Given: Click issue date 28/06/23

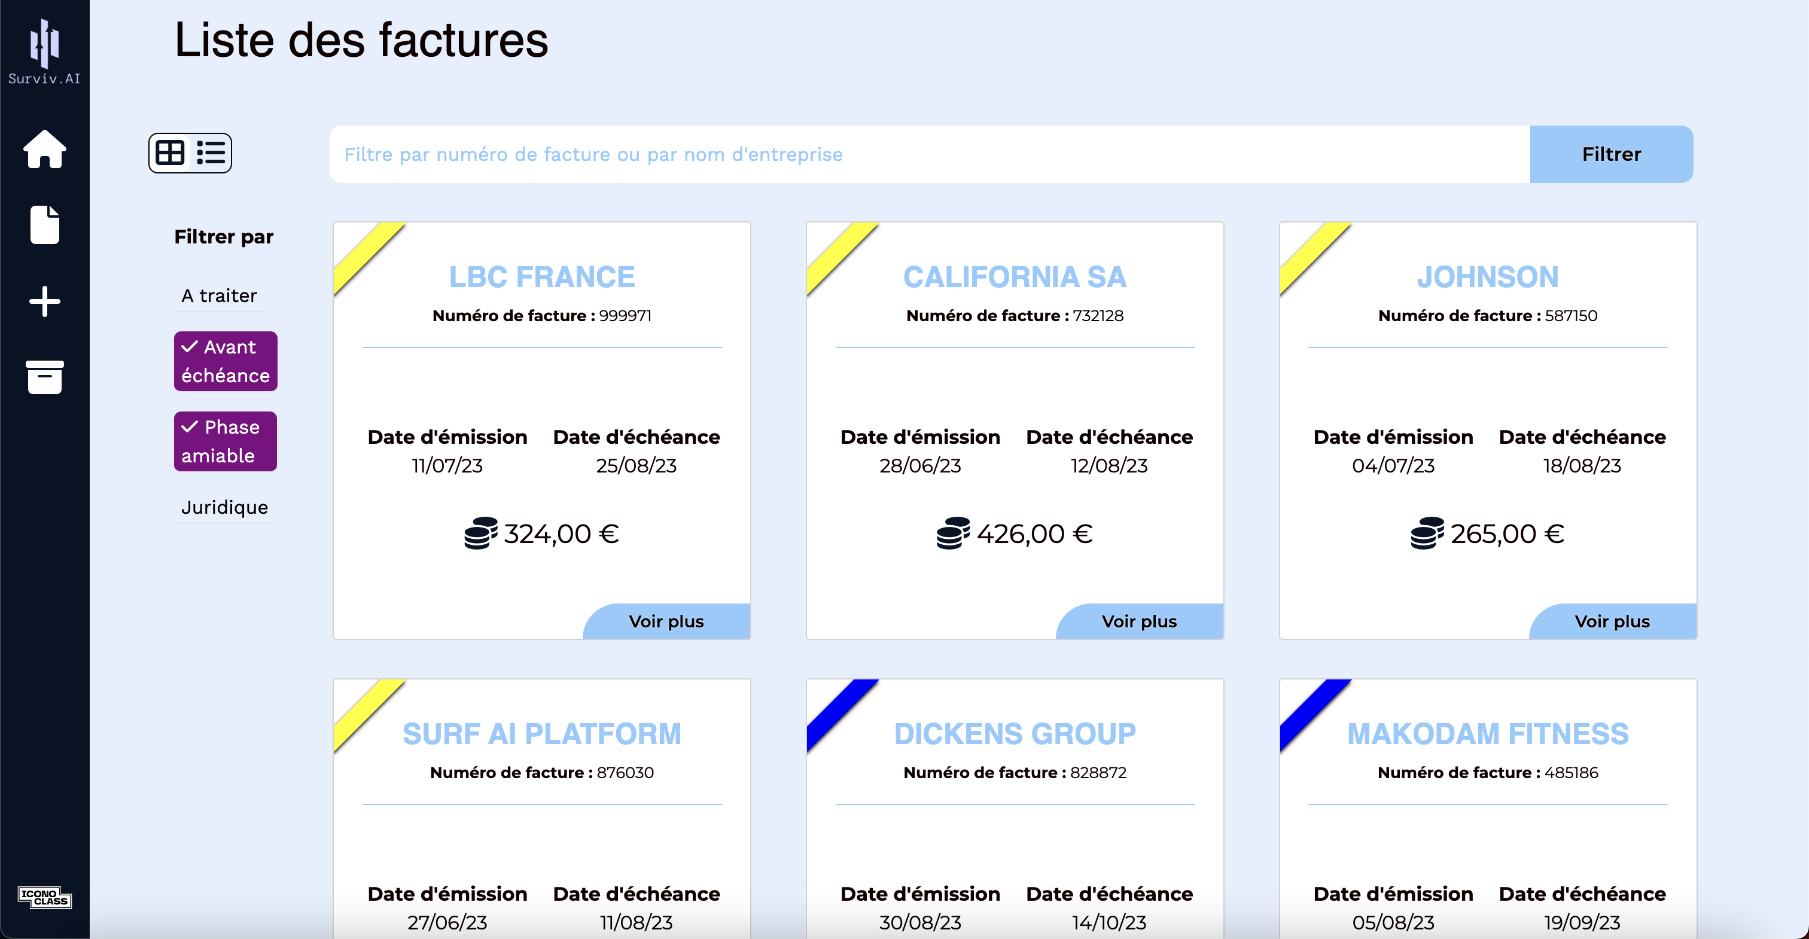Looking at the screenshot, I should click(x=920, y=466).
